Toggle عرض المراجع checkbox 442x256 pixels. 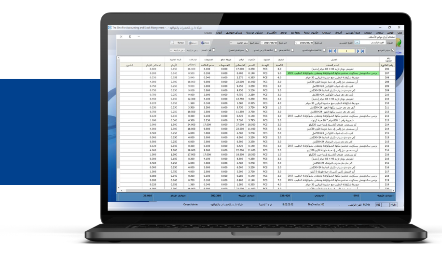[393, 50]
